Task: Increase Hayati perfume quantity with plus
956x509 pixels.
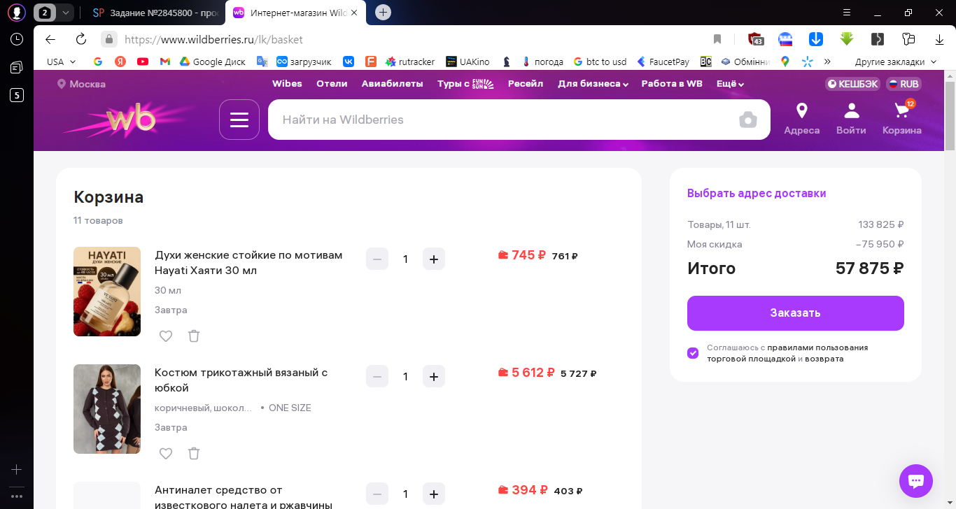Action: tap(434, 259)
